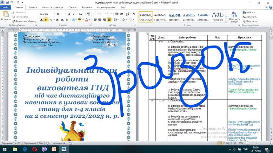The width and height of the screenshot is (273, 153).
Task: Open the Change Case Аа dropdown
Action: tap(81, 14)
